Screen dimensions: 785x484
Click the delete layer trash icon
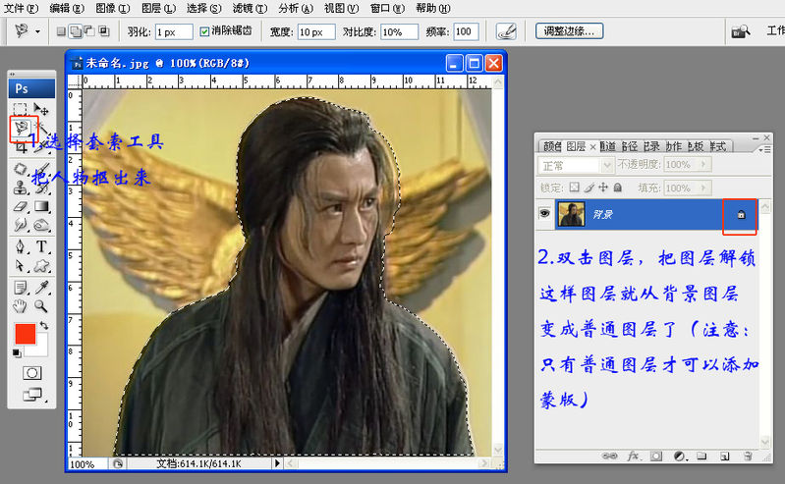tap(747, 456)
